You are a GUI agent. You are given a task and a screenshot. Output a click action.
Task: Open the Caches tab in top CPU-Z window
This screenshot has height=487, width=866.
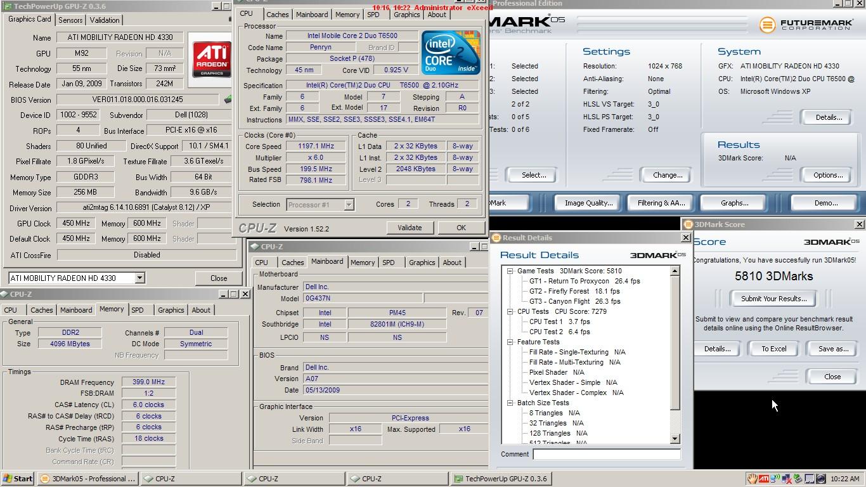pos(277,15)
